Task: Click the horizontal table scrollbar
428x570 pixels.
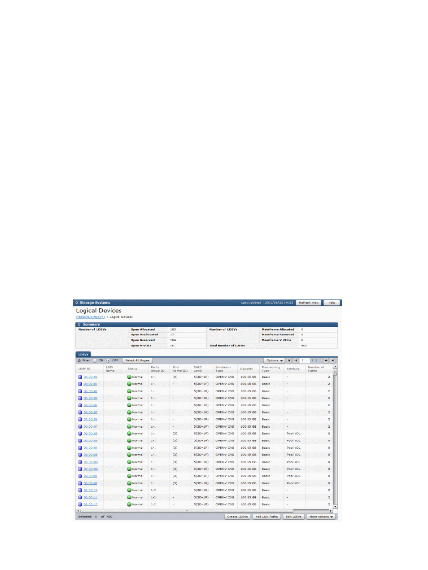Action: click(186, 511)
